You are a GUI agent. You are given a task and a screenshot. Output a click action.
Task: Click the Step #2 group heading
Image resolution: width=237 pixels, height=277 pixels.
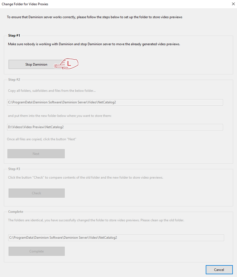coord(14,80)
